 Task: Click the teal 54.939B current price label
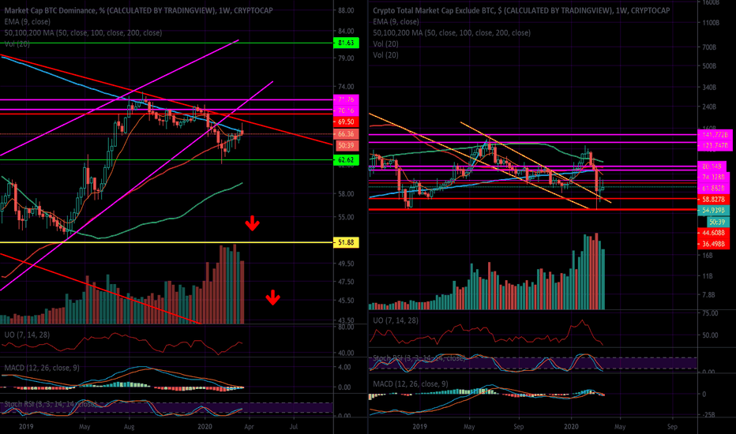click(713, 210)
